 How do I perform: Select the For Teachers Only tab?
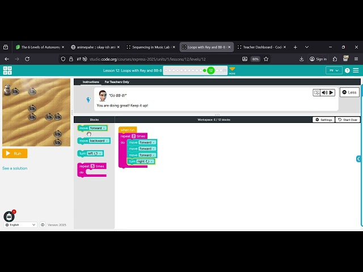pyautogui.click(x=117, y=82)
